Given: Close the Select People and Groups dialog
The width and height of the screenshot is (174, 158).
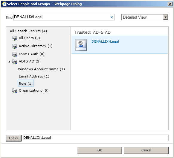Looking at the screenshot, I should (170, 4).
